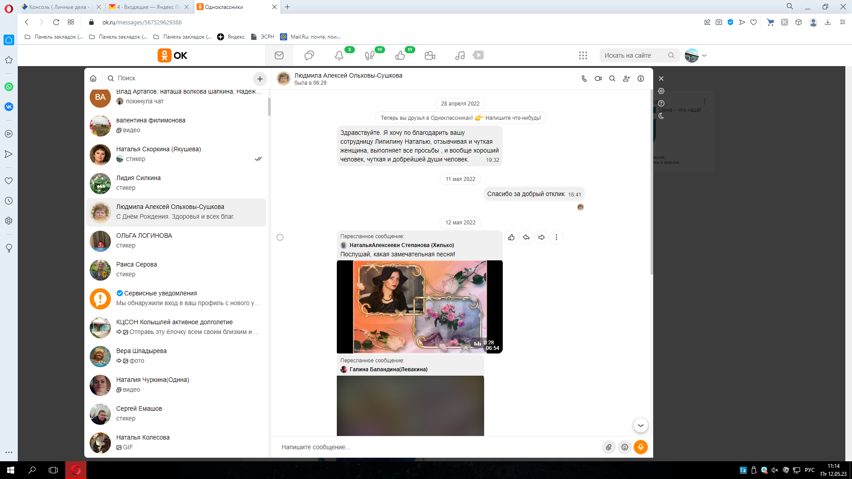Open guests footprints icon
Image resolution: width=852 pixels, height=479 pixels.
pyautogui.click(x=370, y=55)
